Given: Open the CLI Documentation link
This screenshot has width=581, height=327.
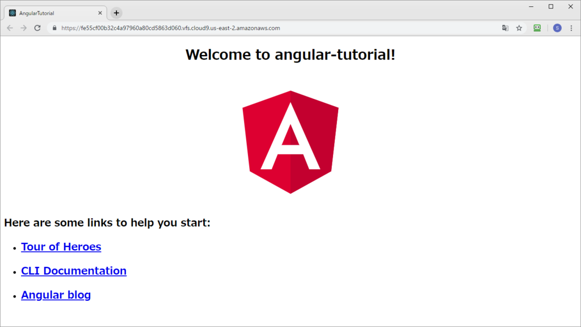Looking at the screenshot, I should [x=74, y=271].
